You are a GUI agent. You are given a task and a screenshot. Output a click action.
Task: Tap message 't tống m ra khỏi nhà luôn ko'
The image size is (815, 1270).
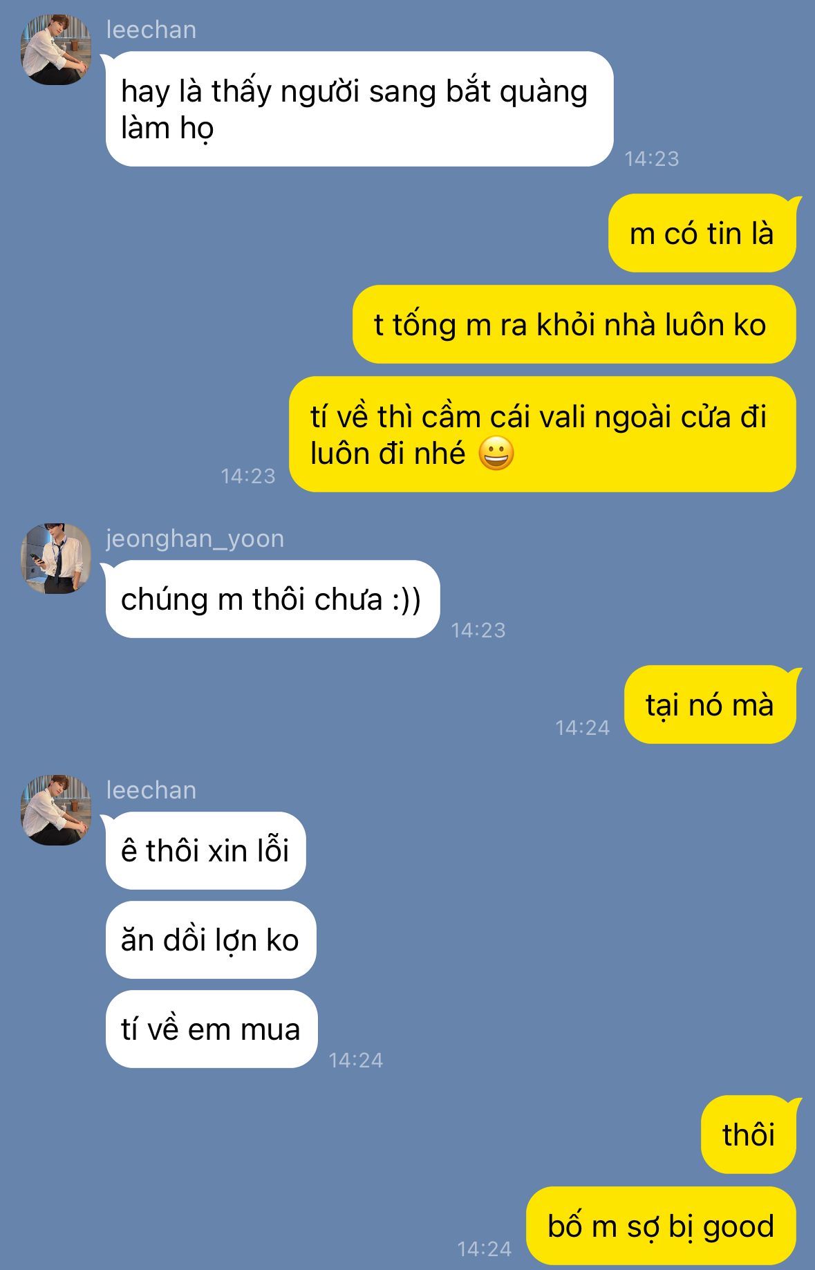(x=574, y=324)
